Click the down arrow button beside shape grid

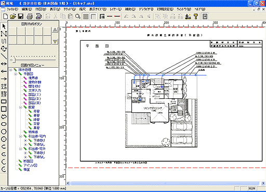[x=55, y=42]
